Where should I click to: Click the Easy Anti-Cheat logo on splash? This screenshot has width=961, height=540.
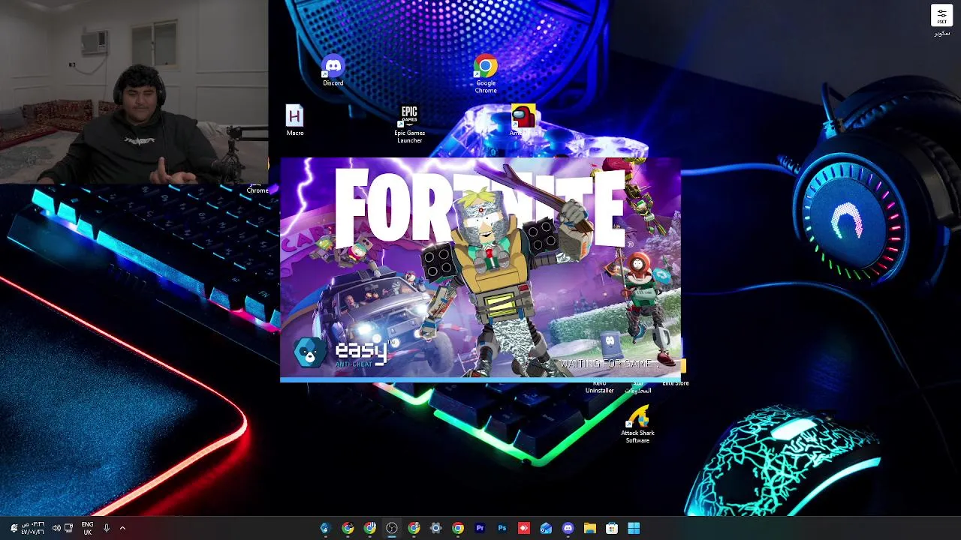(x=339, y=352)
